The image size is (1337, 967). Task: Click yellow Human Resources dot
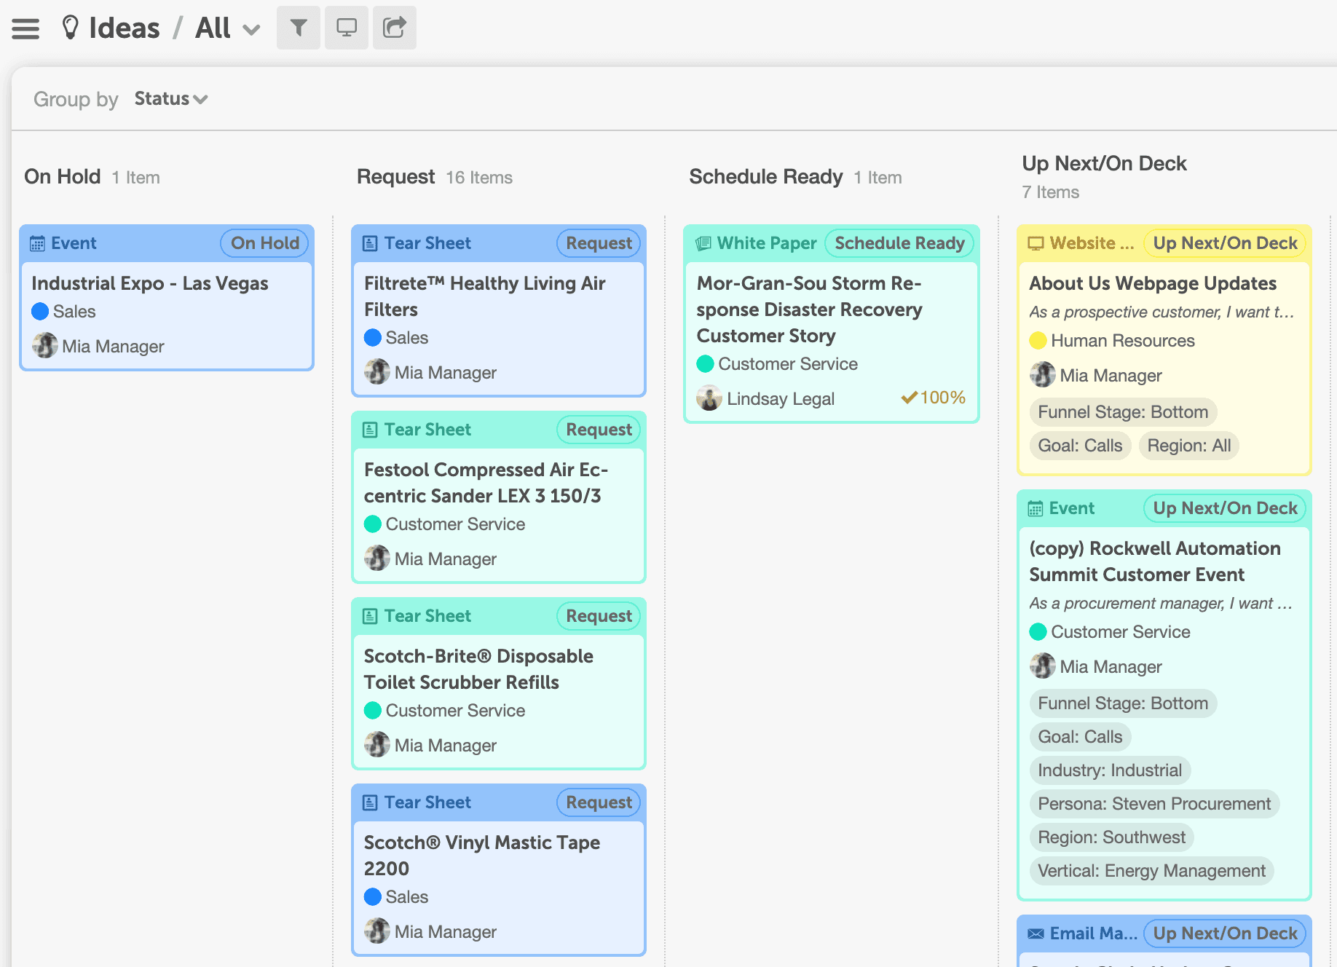[x=1038, y=341]
